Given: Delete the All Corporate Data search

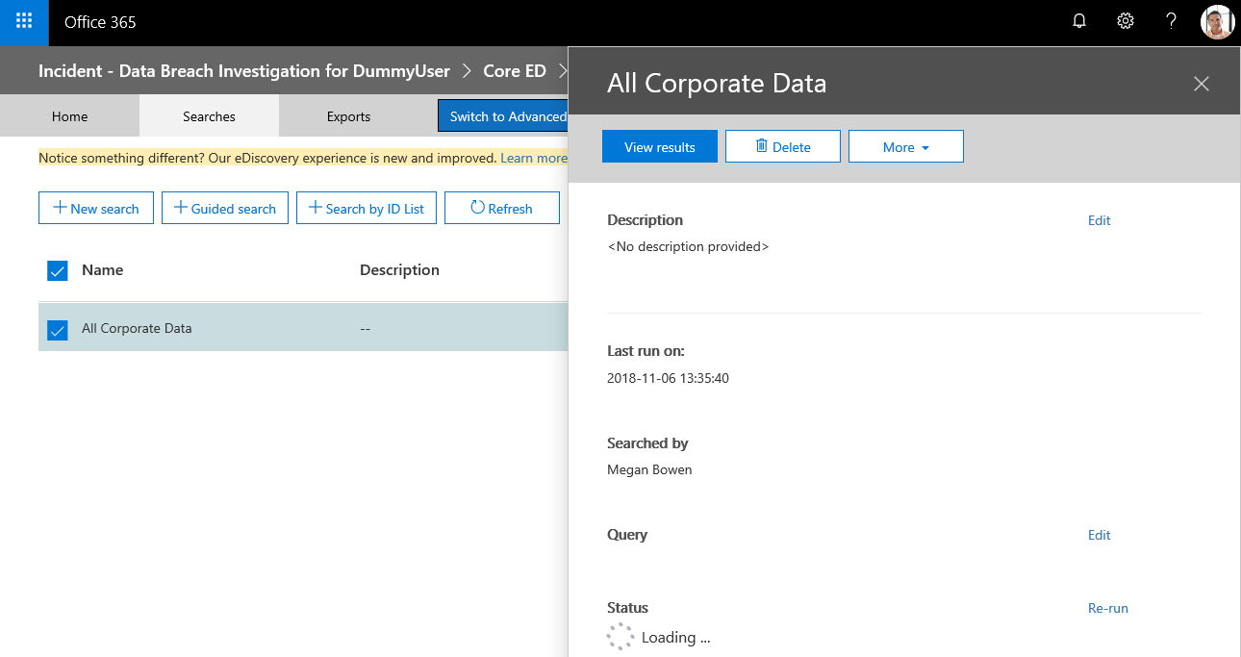Looking at the screenshot, I should 783,146.
